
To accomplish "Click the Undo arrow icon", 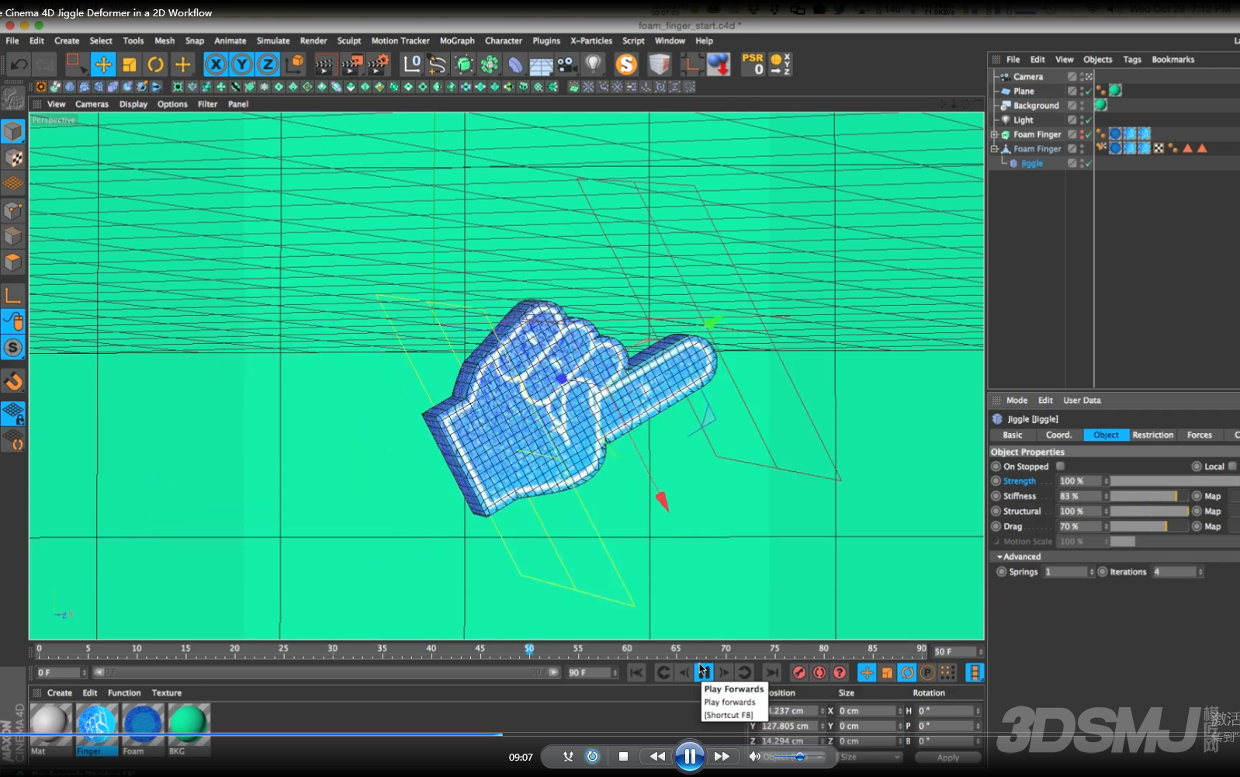I will pyautogui.click(x=19, y=64).
